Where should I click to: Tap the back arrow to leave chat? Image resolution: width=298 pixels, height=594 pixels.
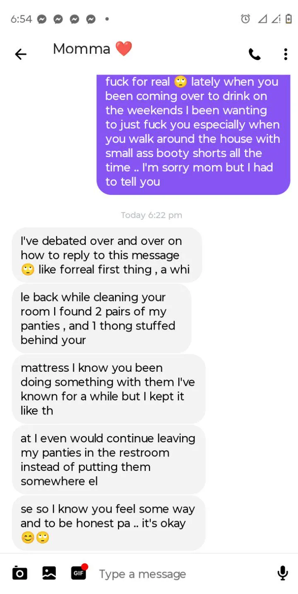click(x=20, y=54)
